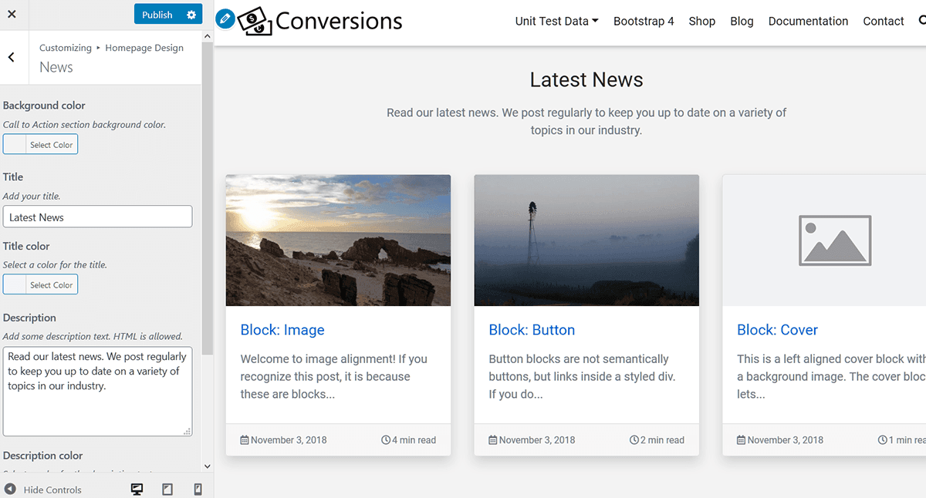Click the 'Call to Action section background color.' hint
The width and height of the screenshot is (926, 498).
(84, 124)
